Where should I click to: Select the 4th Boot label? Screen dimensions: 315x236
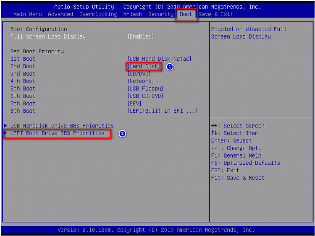coord(23,81)
